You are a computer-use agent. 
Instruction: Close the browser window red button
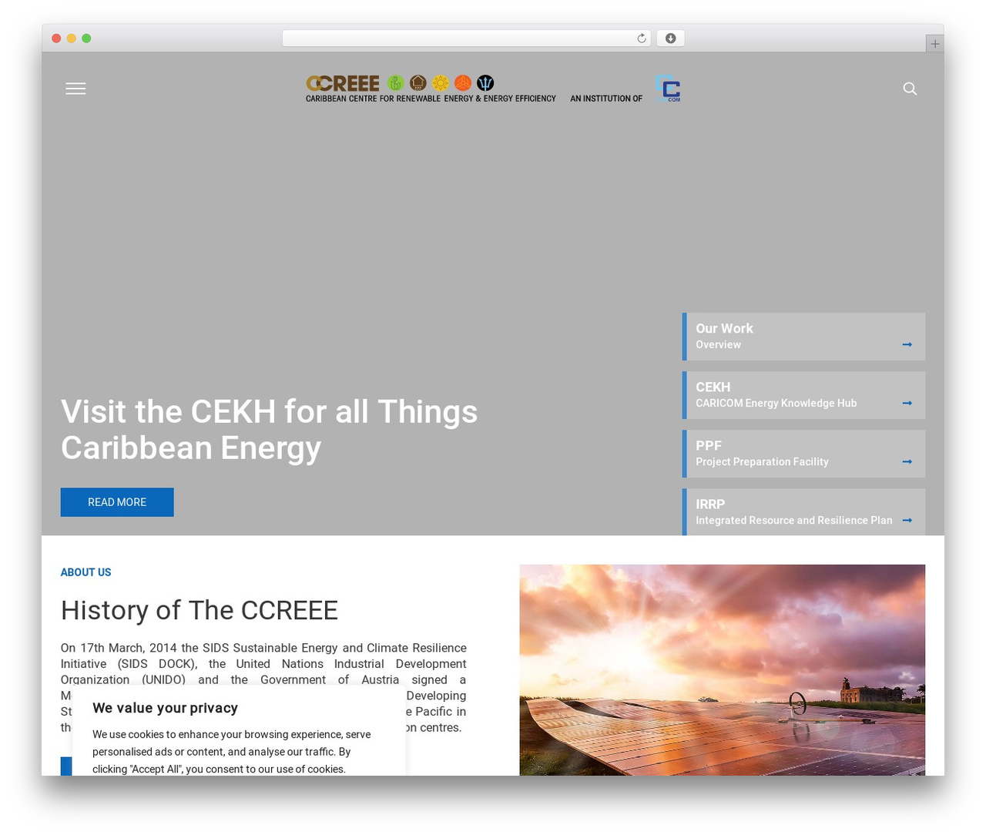click(x=56, y=39)
